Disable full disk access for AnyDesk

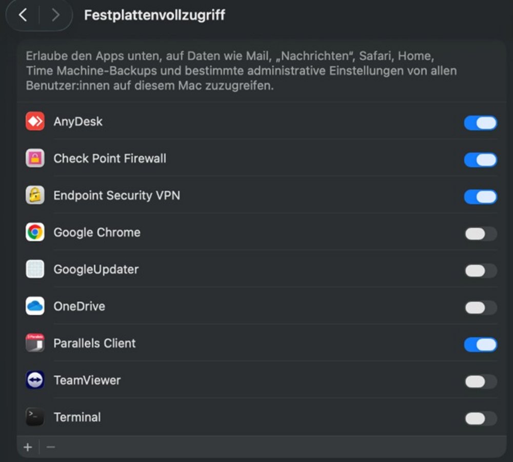pyautogui.click(x=480, y=123)
